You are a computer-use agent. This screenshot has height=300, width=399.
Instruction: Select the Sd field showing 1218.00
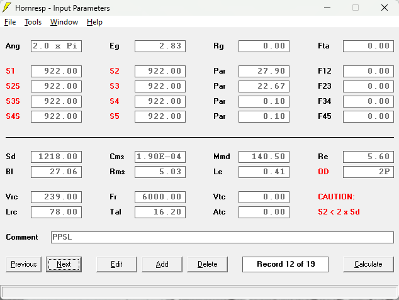pos(56,157)
